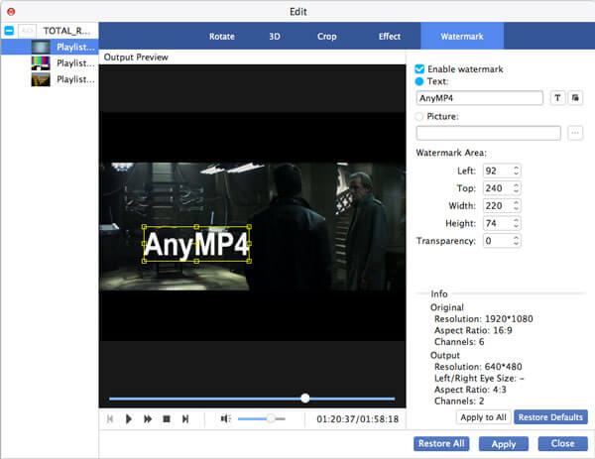This screenshot has width=595, height=459.
Task: Click the AnyMP4 watermark box in preview
Action: coord(196,244)
